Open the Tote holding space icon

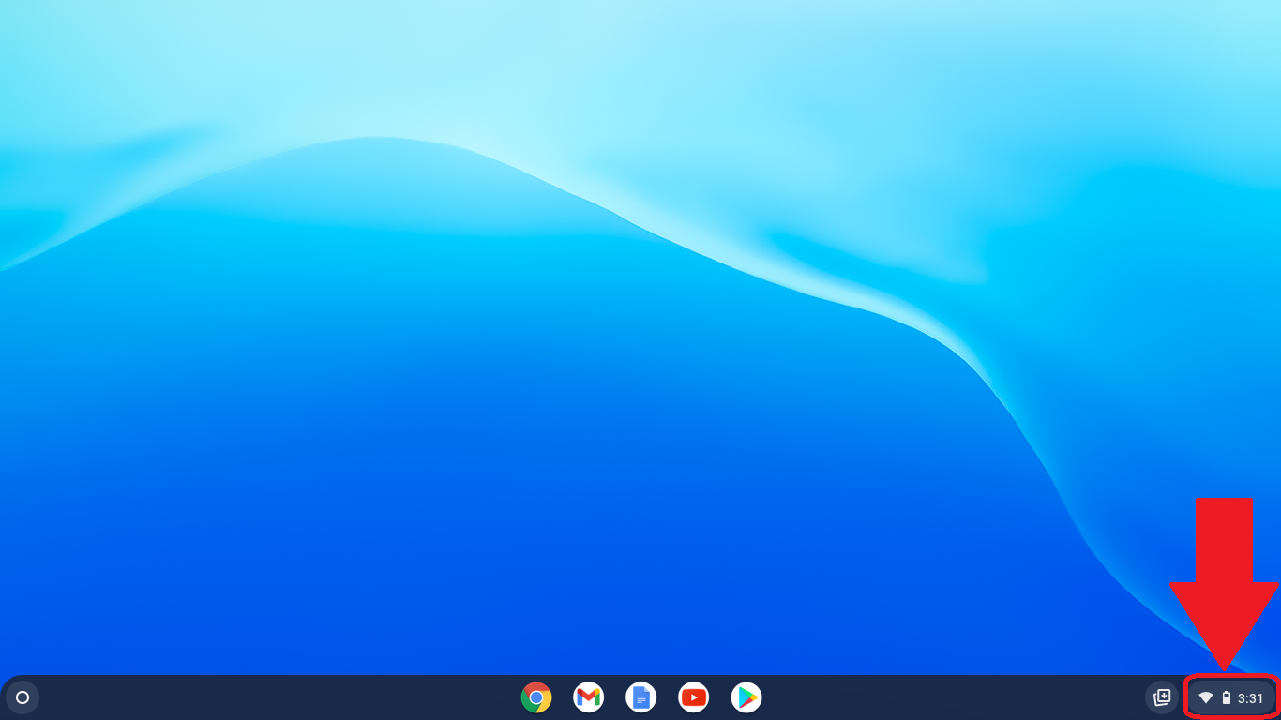point(1162,697)
